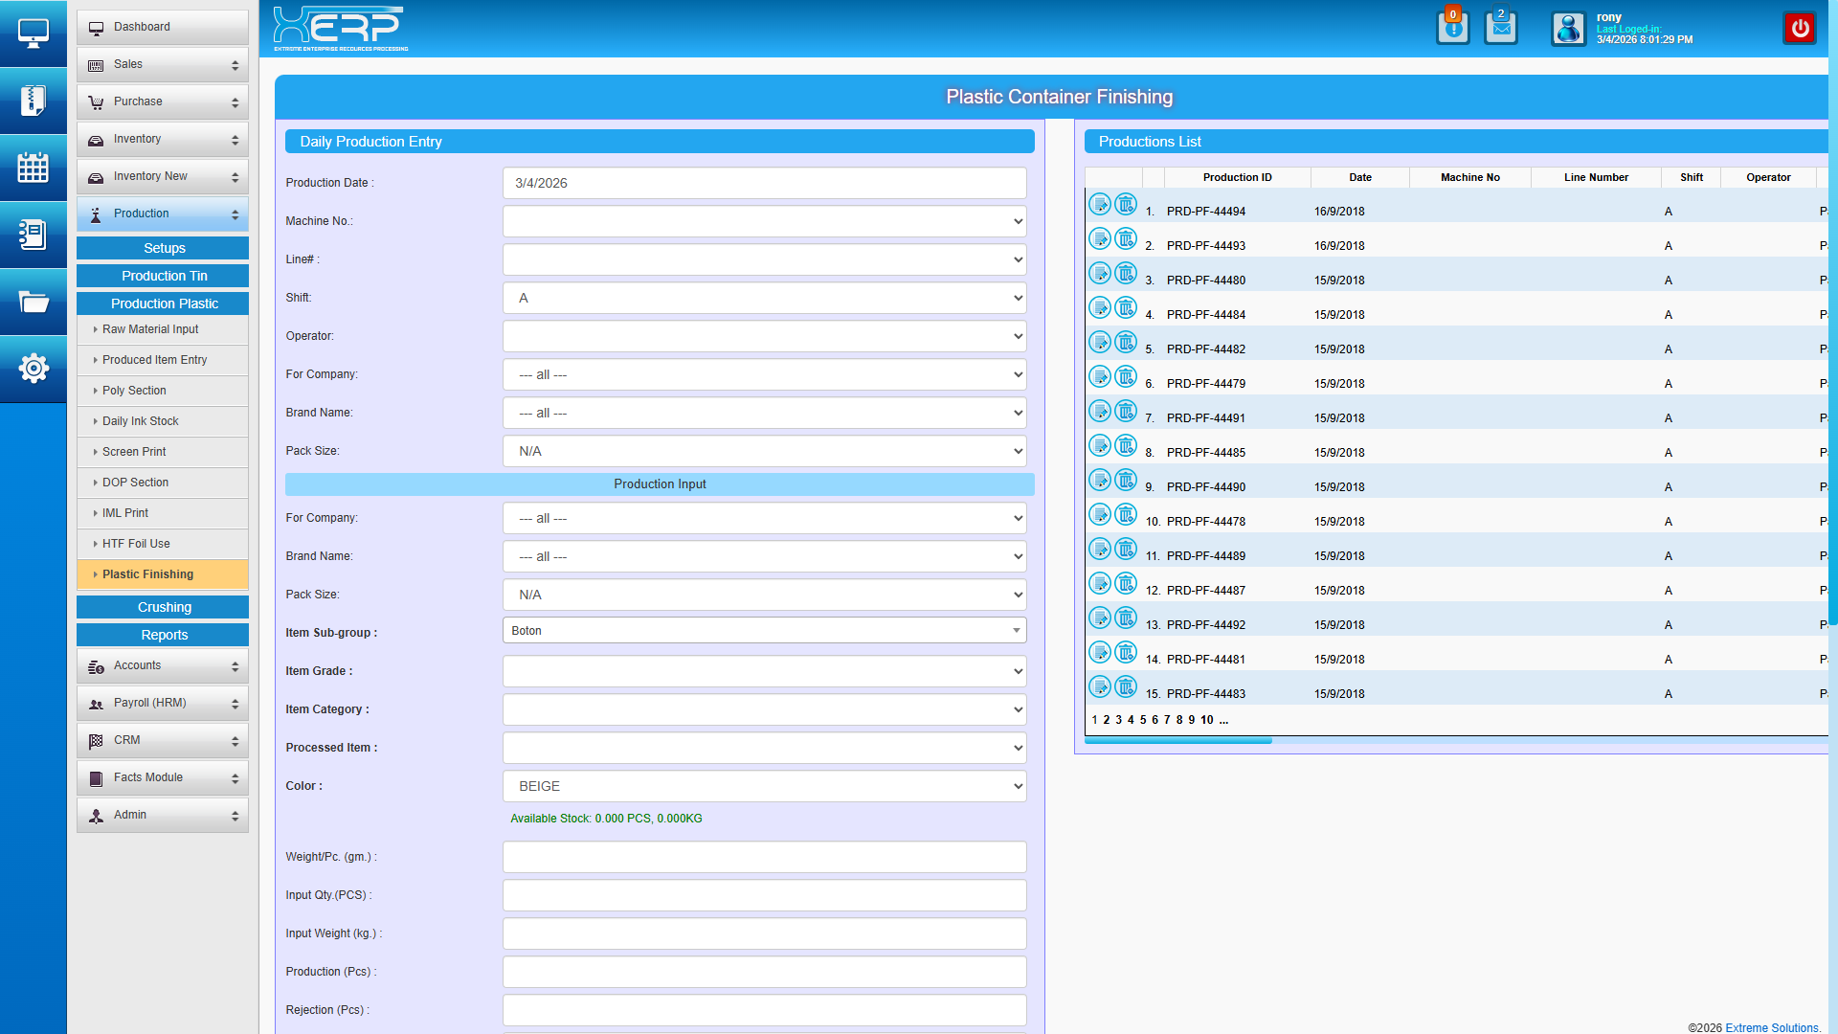Open the calendar icon in left sidebar
Image resolution: width=1838 pixels, height=1034 pixels.
click(x=33, y=168)
